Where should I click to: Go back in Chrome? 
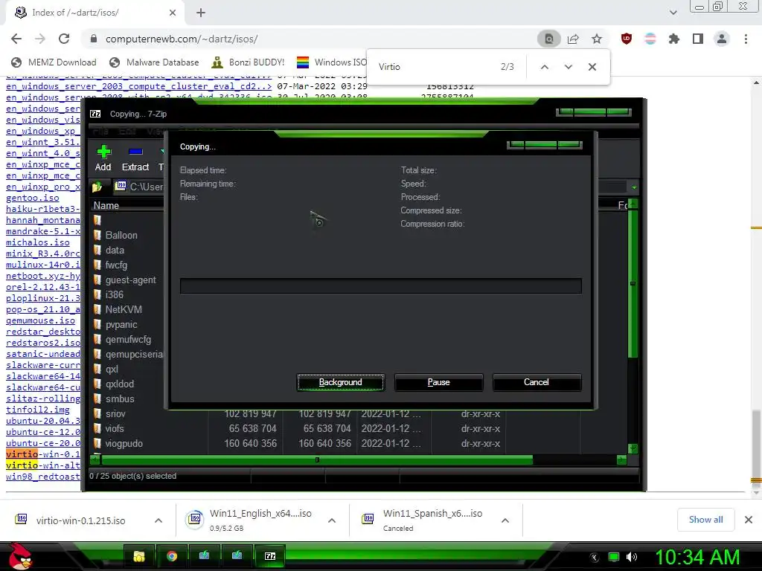[16, 39]
